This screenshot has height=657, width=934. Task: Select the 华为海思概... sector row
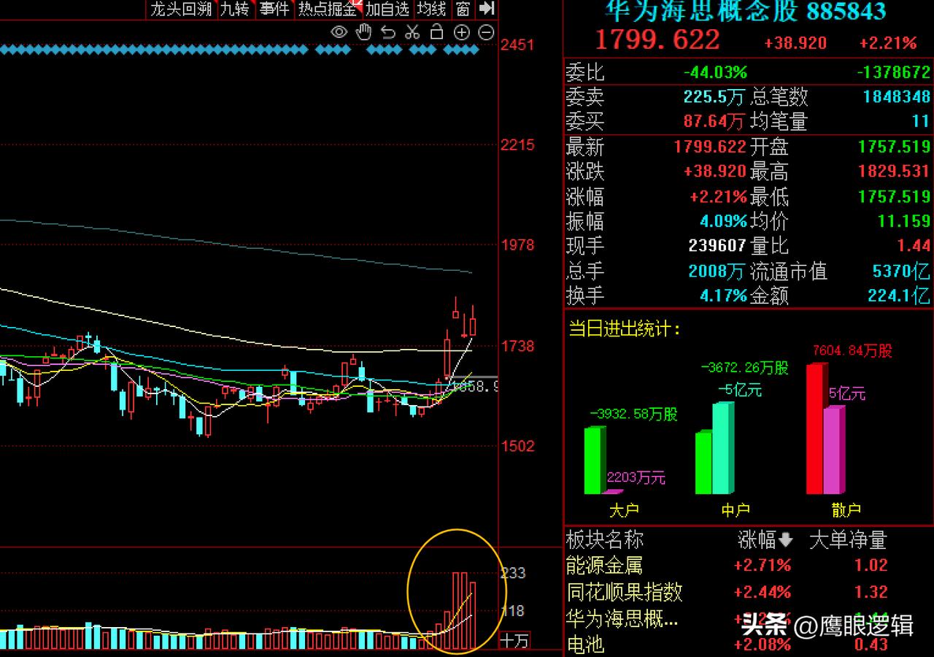click(x=749, y=618)
